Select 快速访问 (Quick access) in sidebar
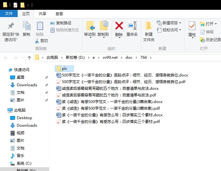Screen dimensions: 221x171 (19, 70)
